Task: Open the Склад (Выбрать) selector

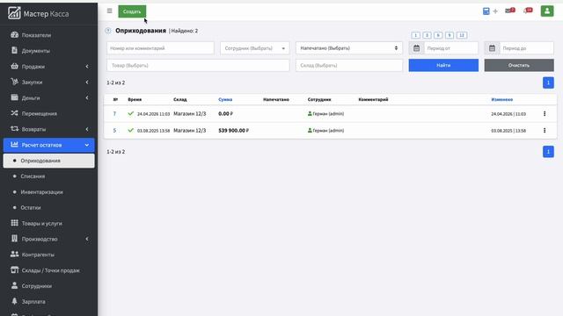Action: 349,65
